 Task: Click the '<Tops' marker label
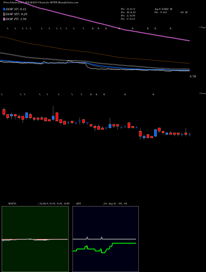coord(203,28)
